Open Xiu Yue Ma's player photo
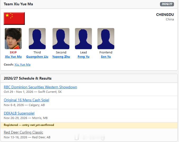This screenshot has height=142, width=179. tap(13, 39)
